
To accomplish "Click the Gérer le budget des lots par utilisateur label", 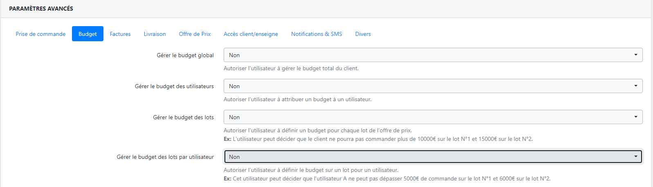I will [165, 157].
